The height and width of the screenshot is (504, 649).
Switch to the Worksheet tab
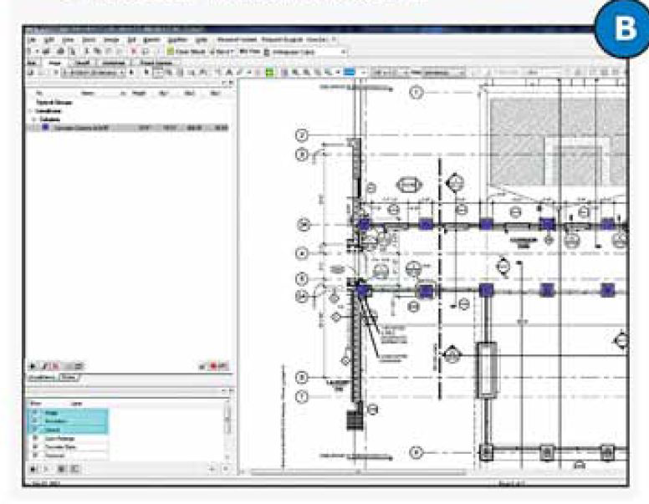pos(113,63)
